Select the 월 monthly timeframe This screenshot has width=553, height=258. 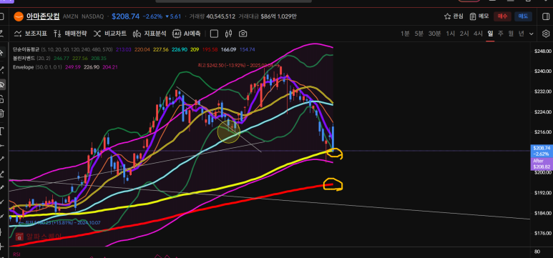(511, 34)
